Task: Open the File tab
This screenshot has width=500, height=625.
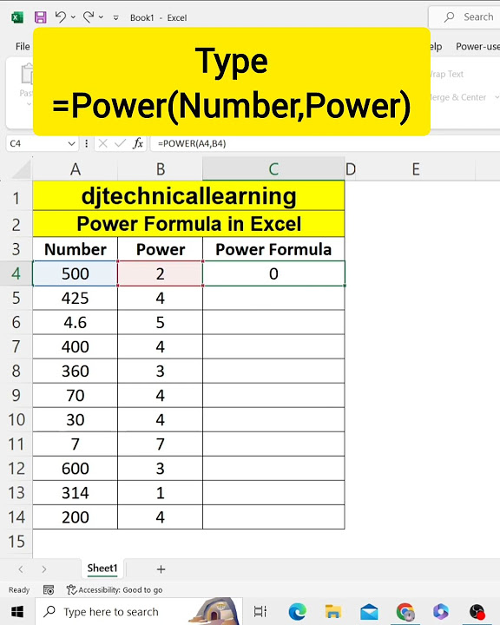Action: 23,47
